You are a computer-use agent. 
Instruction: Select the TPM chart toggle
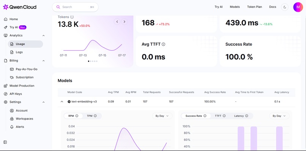tap(92, 116)
